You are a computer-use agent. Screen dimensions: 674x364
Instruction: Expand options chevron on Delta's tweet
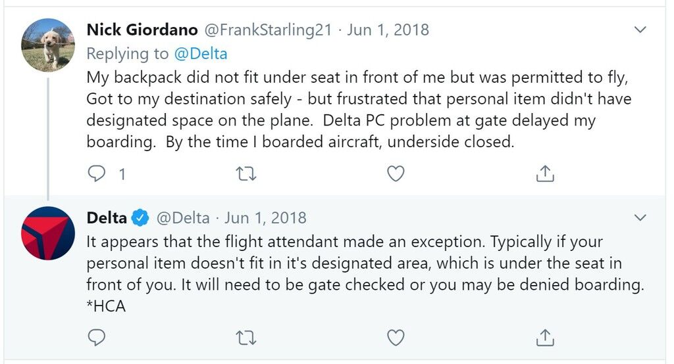(x=640, y=217)
